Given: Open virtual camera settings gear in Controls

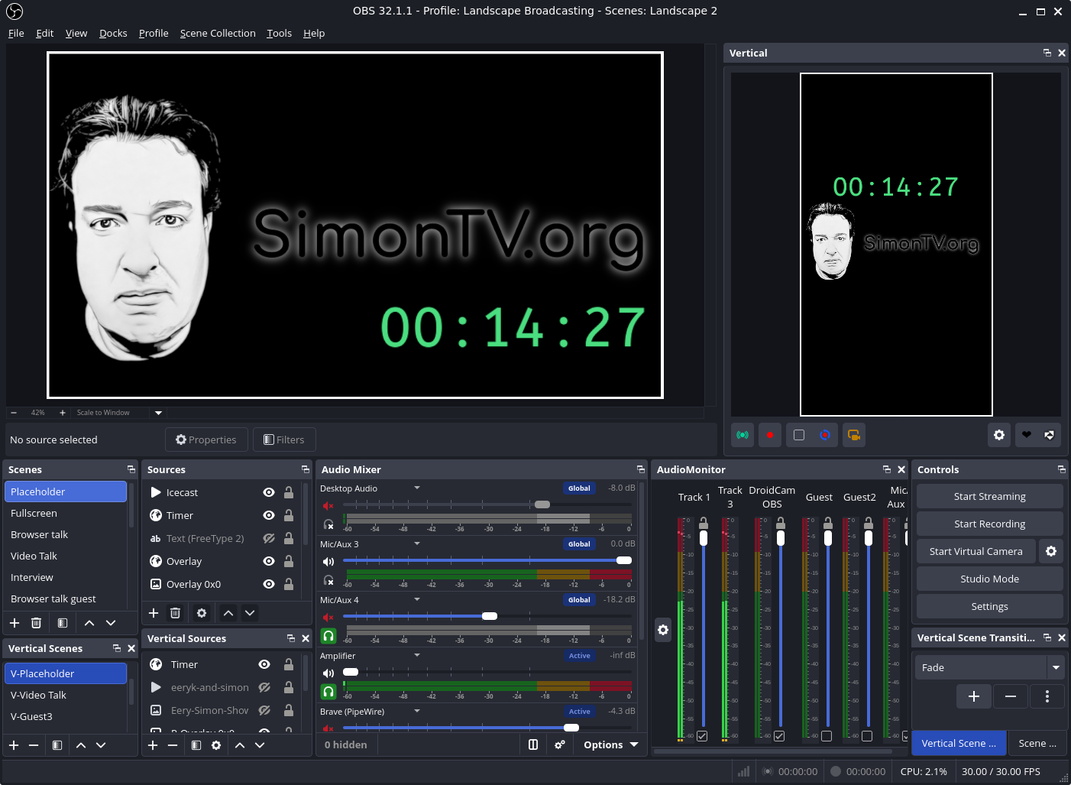Looking at the screenshot, I should 1051,551.
